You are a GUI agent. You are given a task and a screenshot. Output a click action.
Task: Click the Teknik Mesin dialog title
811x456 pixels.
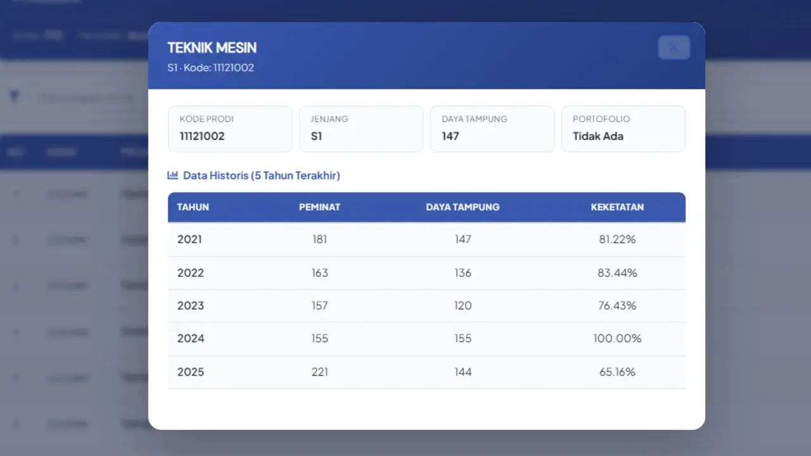212,47
